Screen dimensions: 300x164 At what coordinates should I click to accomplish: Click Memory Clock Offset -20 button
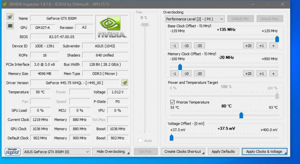tap(199, 74)
